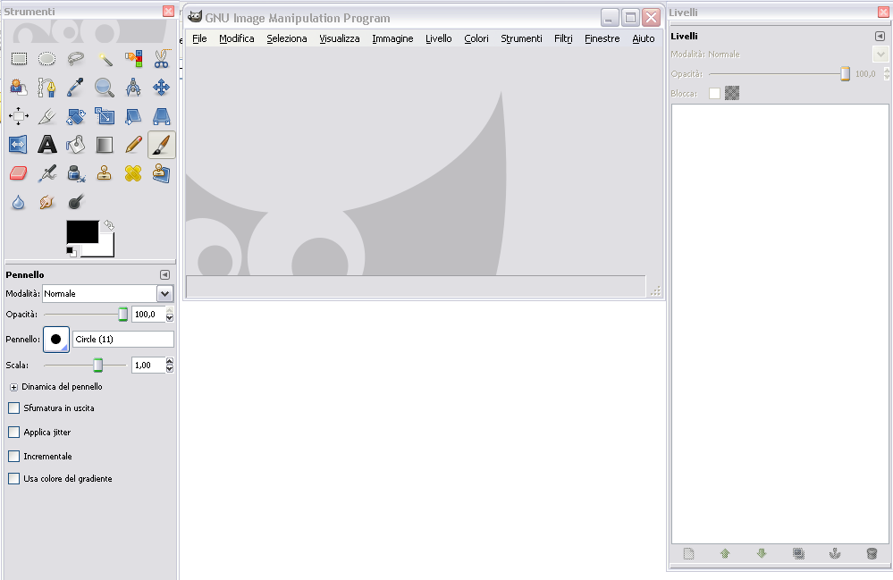
Task: Select the Measure compass tool
Action: 133,88
